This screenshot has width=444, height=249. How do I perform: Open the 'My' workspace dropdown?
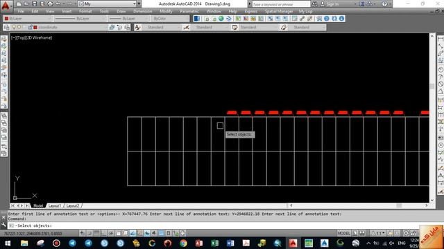pos(108,4)
